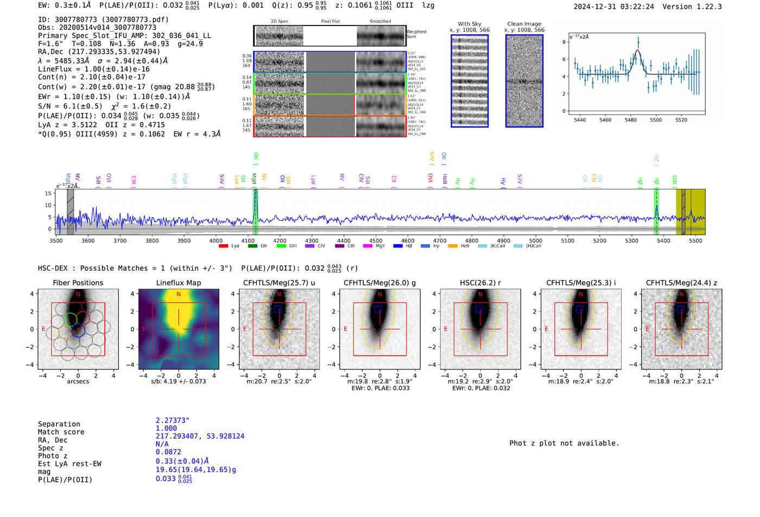
Task: Click the gray hatched band near 3550
Action: click(x=71, y=212)
